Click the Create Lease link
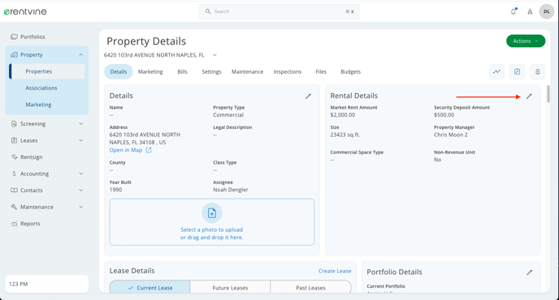Screen dimensions: 559x300 (x=335, y=271)
